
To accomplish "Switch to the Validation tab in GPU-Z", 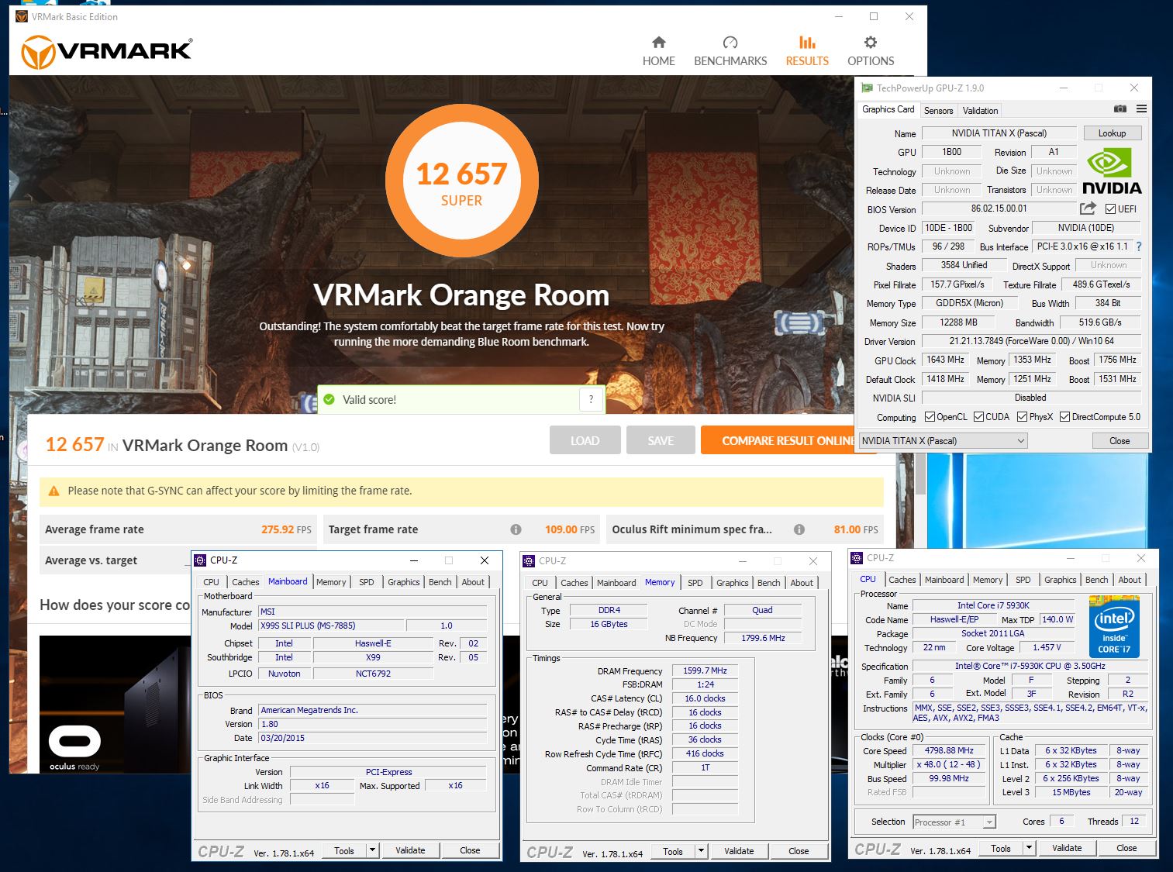I will [980, 110].
